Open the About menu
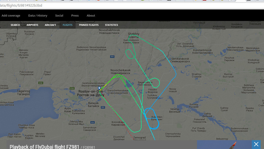Image resolution: width=264 pixels, height=149 pixels. [91, 16]
